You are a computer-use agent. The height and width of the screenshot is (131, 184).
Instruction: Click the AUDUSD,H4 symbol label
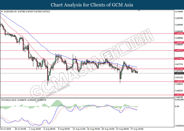click(x=10, y=12)
